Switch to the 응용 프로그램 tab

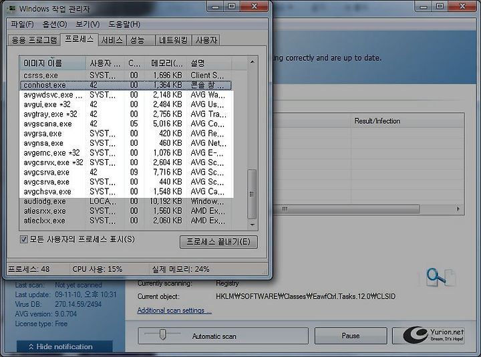(34, 40)
